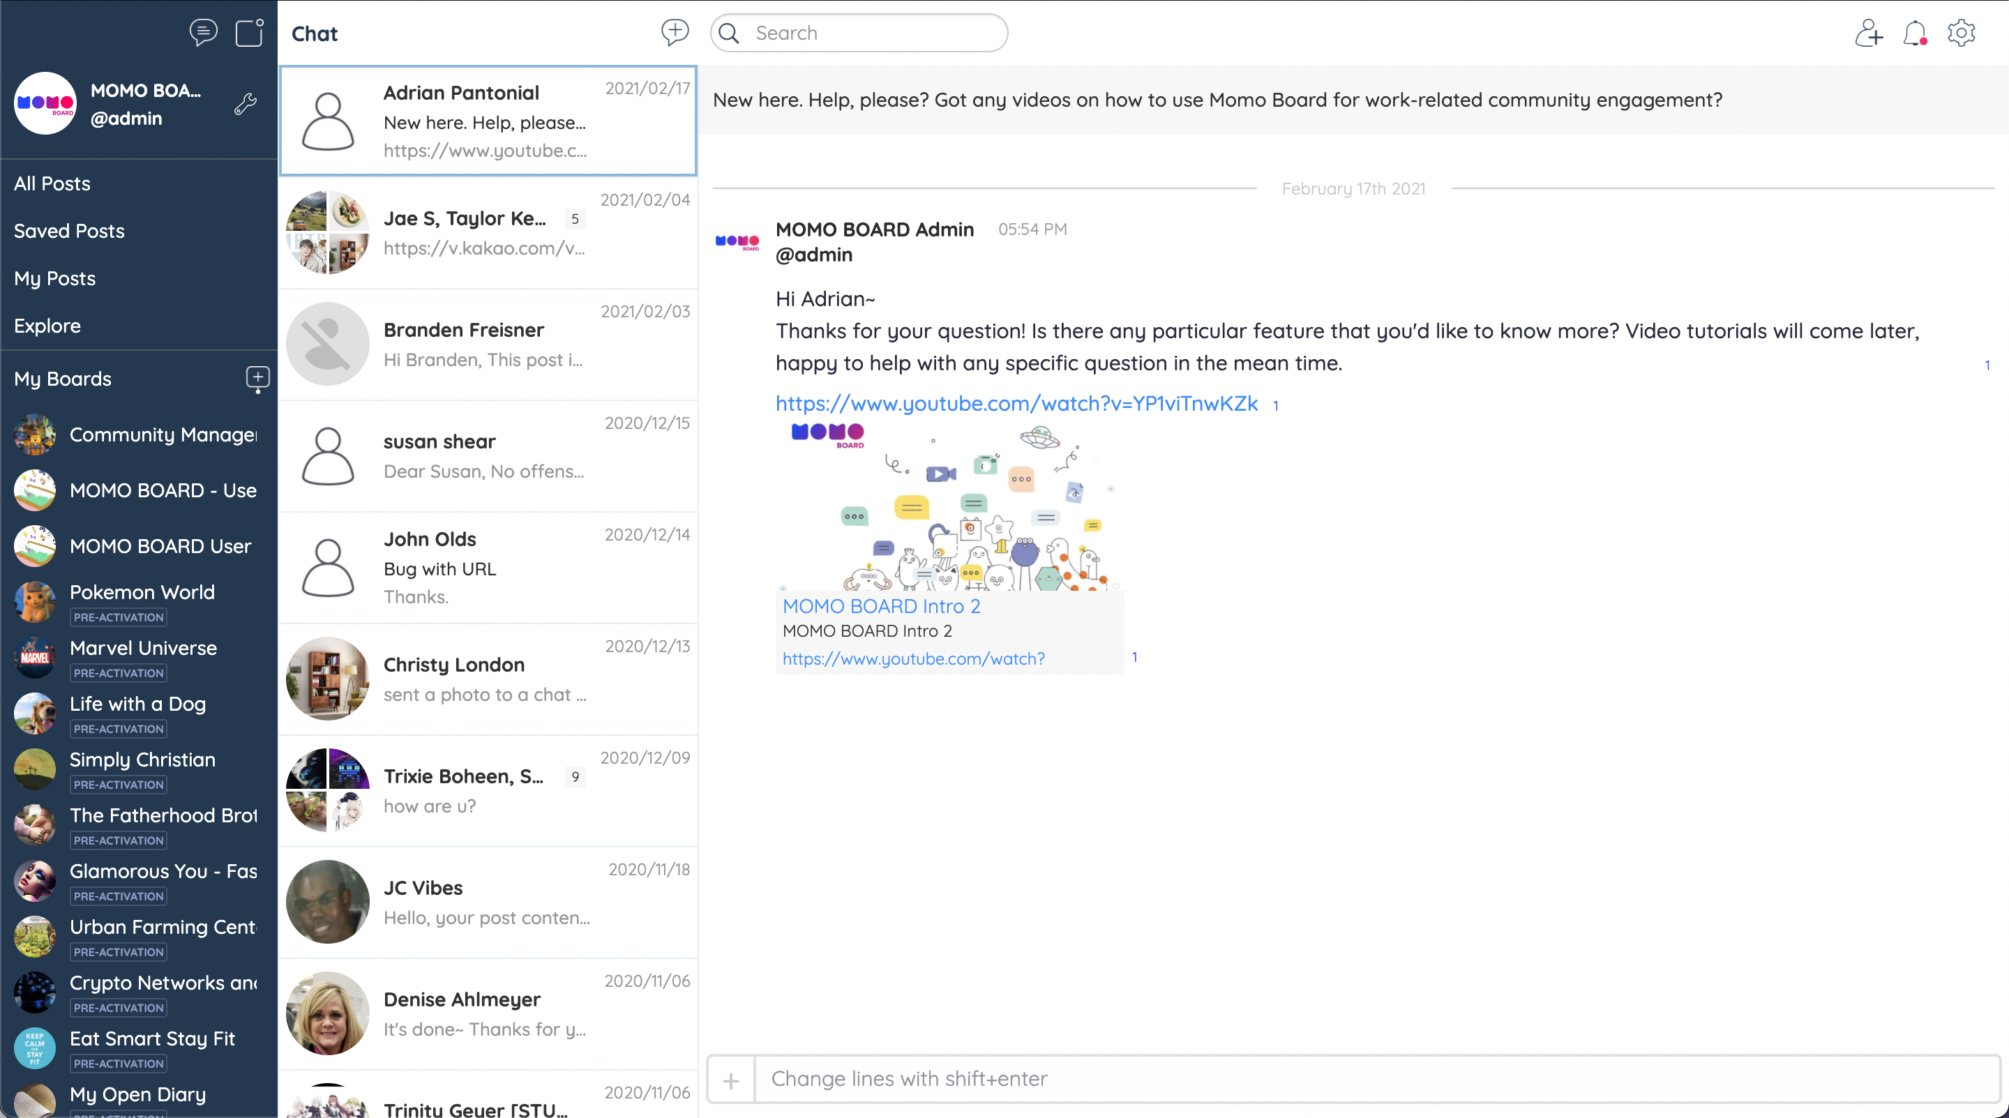Open the chat with Christy London
2009x1118 pixels.
pos(488,679)
